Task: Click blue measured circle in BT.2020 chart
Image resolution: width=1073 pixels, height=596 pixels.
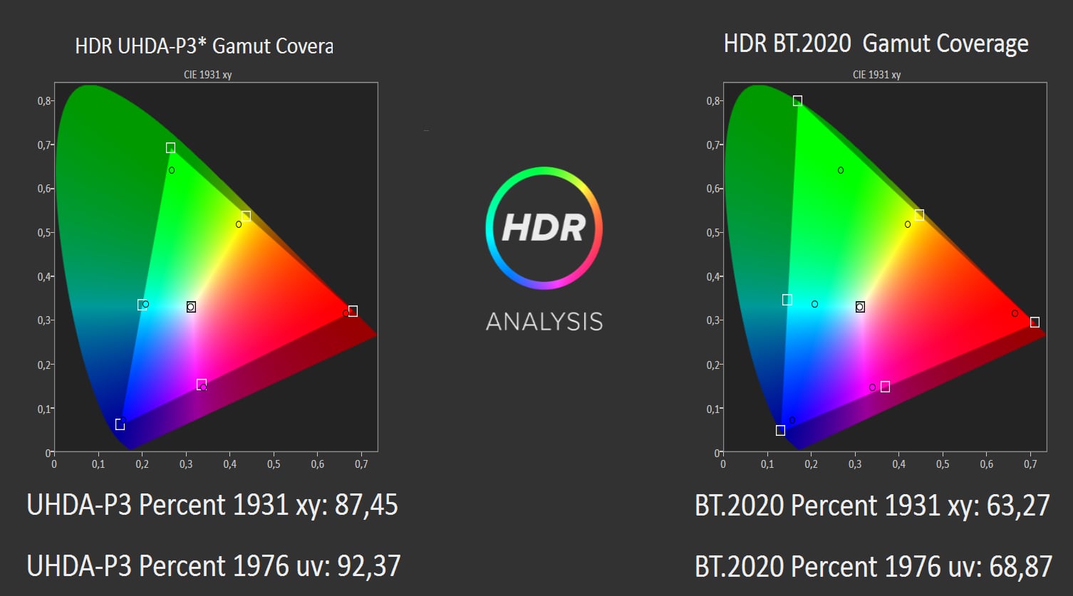Action: pyautogui.click(x=792, y=420)
